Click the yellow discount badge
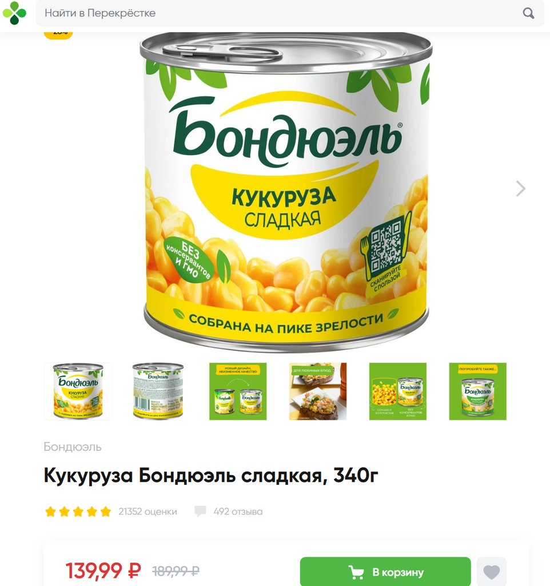This screenshot has width=550, height=586. click(59, 34)
